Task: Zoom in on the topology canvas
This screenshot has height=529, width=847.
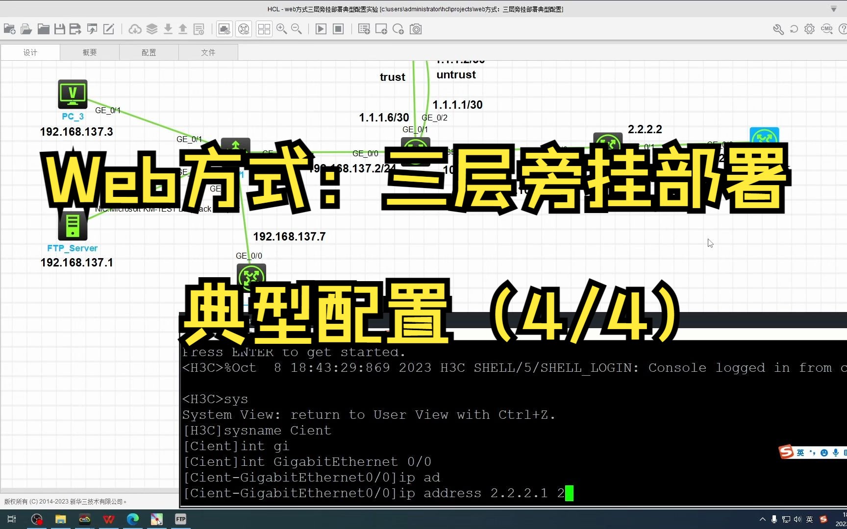Action: (x=282, y=29)
